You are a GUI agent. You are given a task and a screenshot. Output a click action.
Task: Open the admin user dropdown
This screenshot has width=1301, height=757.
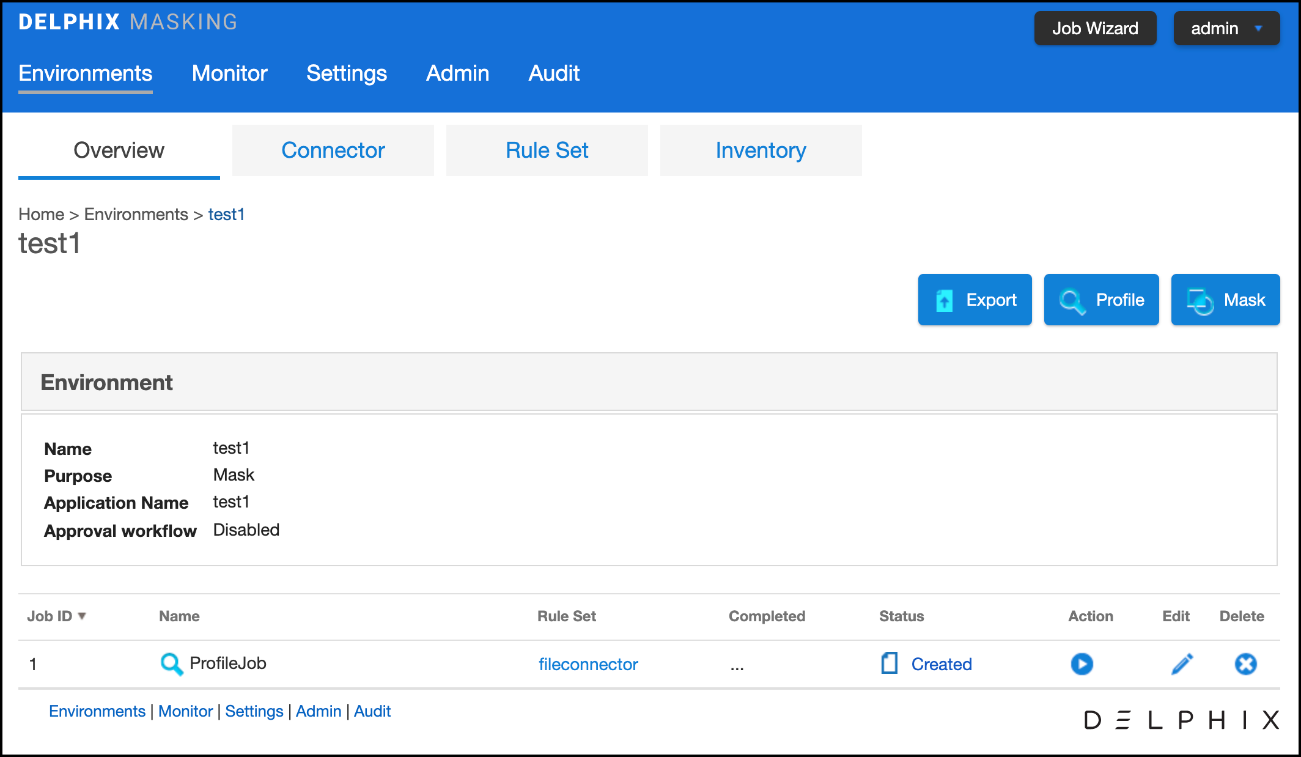click(1226, 29)
